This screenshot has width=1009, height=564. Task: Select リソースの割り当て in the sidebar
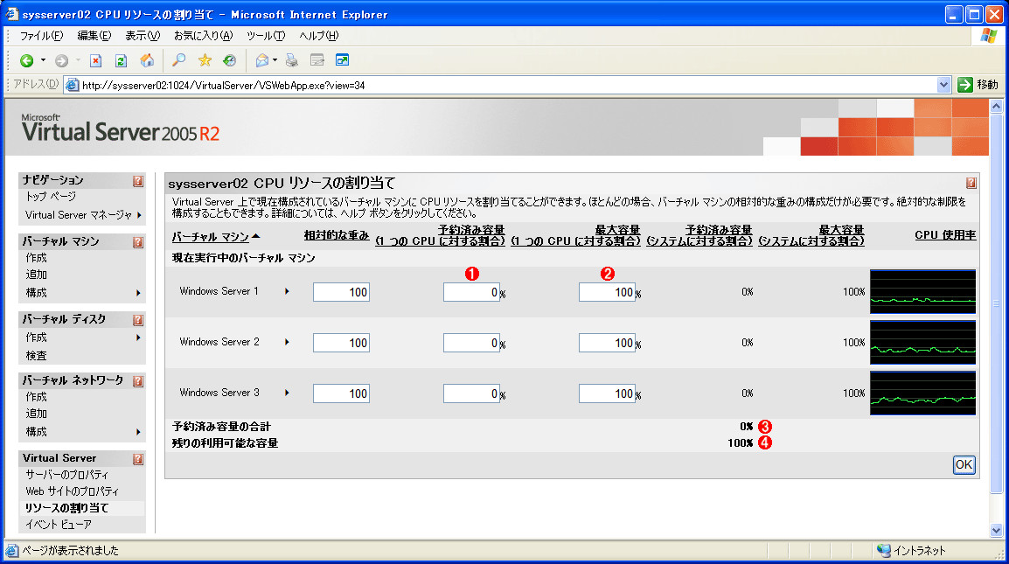point(67,508)
